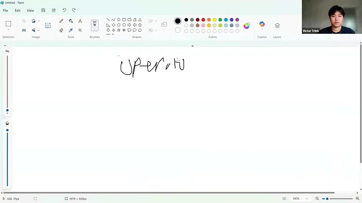The height and width of the screenshot is (203, 362).
Task: Choose the Hexagon shape
Action: tap(124, 25)
